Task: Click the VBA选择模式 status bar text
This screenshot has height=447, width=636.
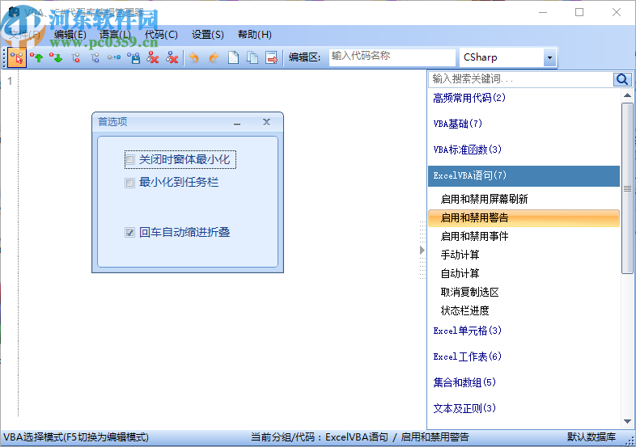Action: [x=76, y=437]
